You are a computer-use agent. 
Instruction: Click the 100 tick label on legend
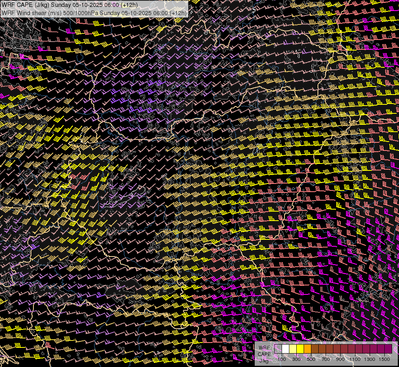click(x=282, y=359)
